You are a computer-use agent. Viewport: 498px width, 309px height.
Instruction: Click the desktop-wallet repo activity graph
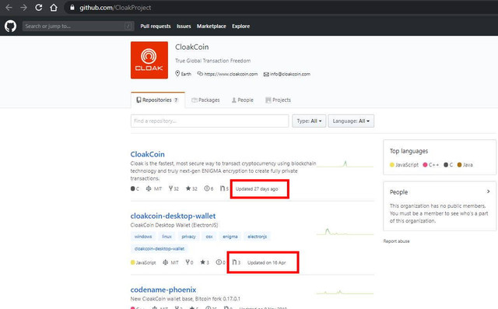pyautogui.click(x=345, y=232)
